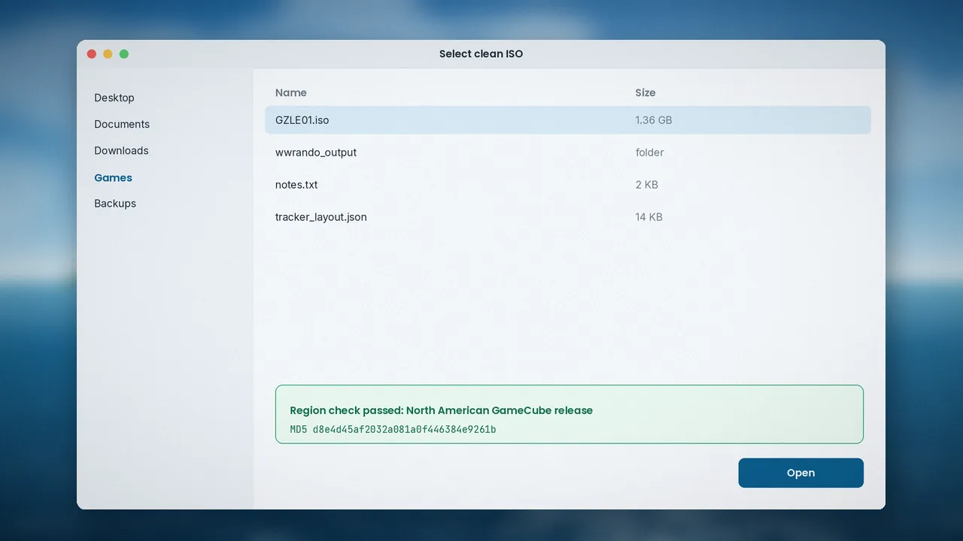
Task: Click the Region check passed message
Action: [x=441, y=410]
